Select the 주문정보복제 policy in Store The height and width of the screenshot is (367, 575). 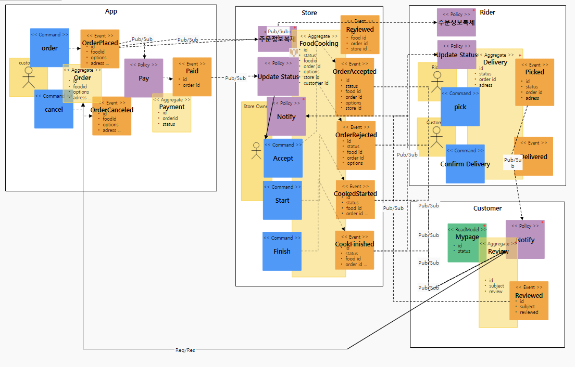(277, 39)
